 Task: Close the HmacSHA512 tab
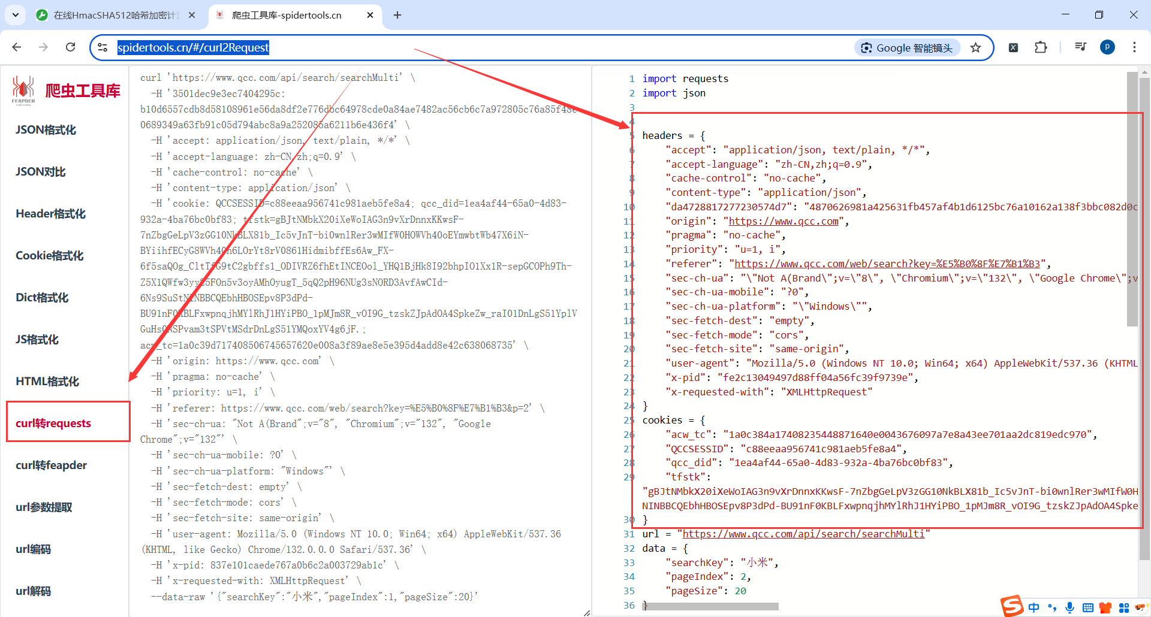pos(192,15)
